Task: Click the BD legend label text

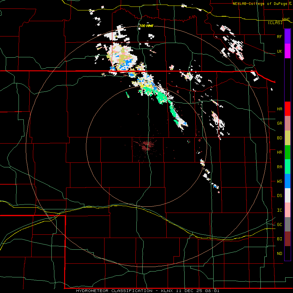Action: (x=279, y=138)
